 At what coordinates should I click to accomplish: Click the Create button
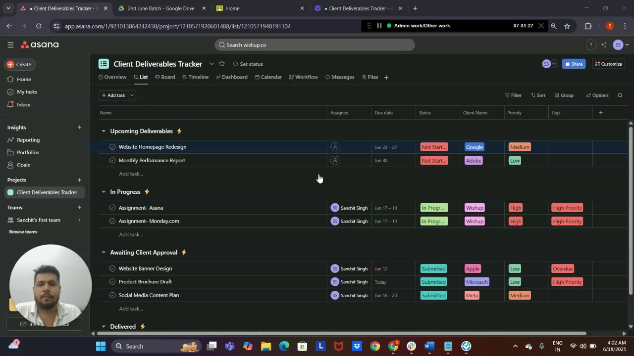(20, 64)
